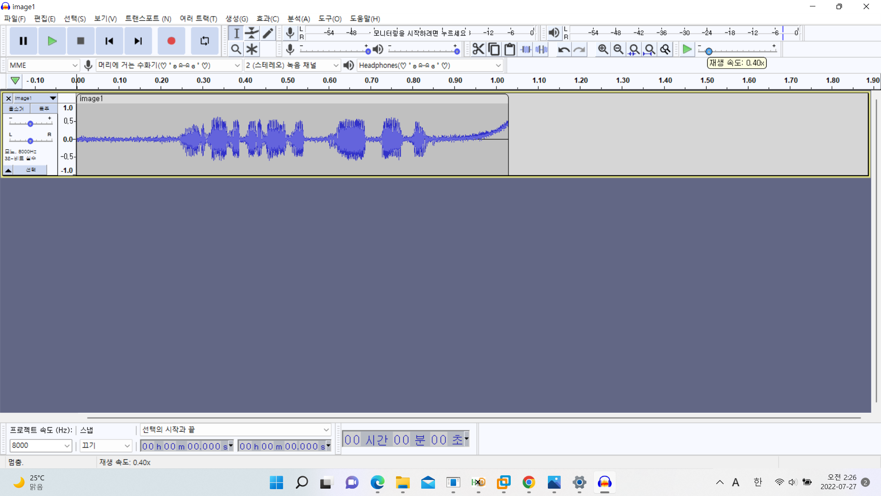Open the MME audio host dropdown
This screenshot has height=496, width=881.
point(44,65)
